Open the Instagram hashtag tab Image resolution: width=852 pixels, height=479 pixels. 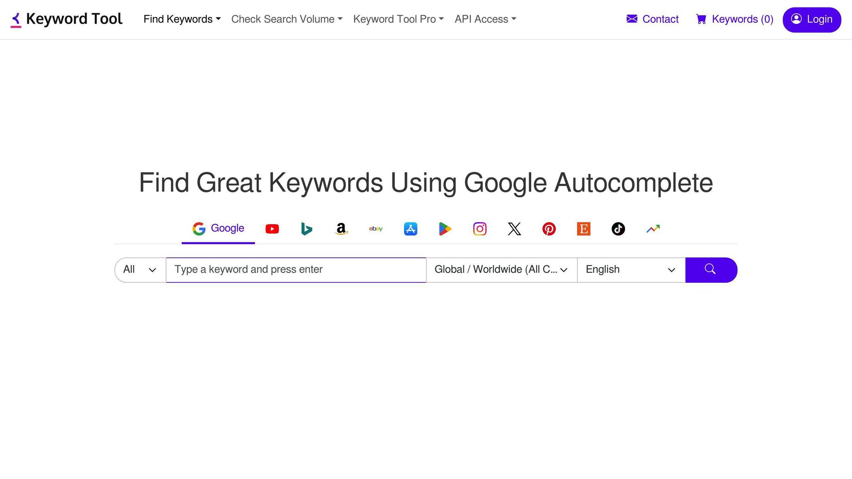click(480, 229)
